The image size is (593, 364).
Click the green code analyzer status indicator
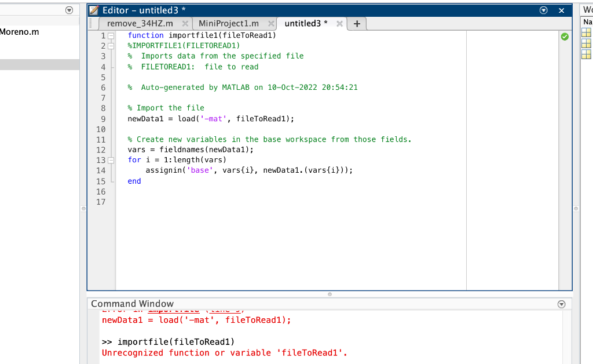tap(565, 37)
